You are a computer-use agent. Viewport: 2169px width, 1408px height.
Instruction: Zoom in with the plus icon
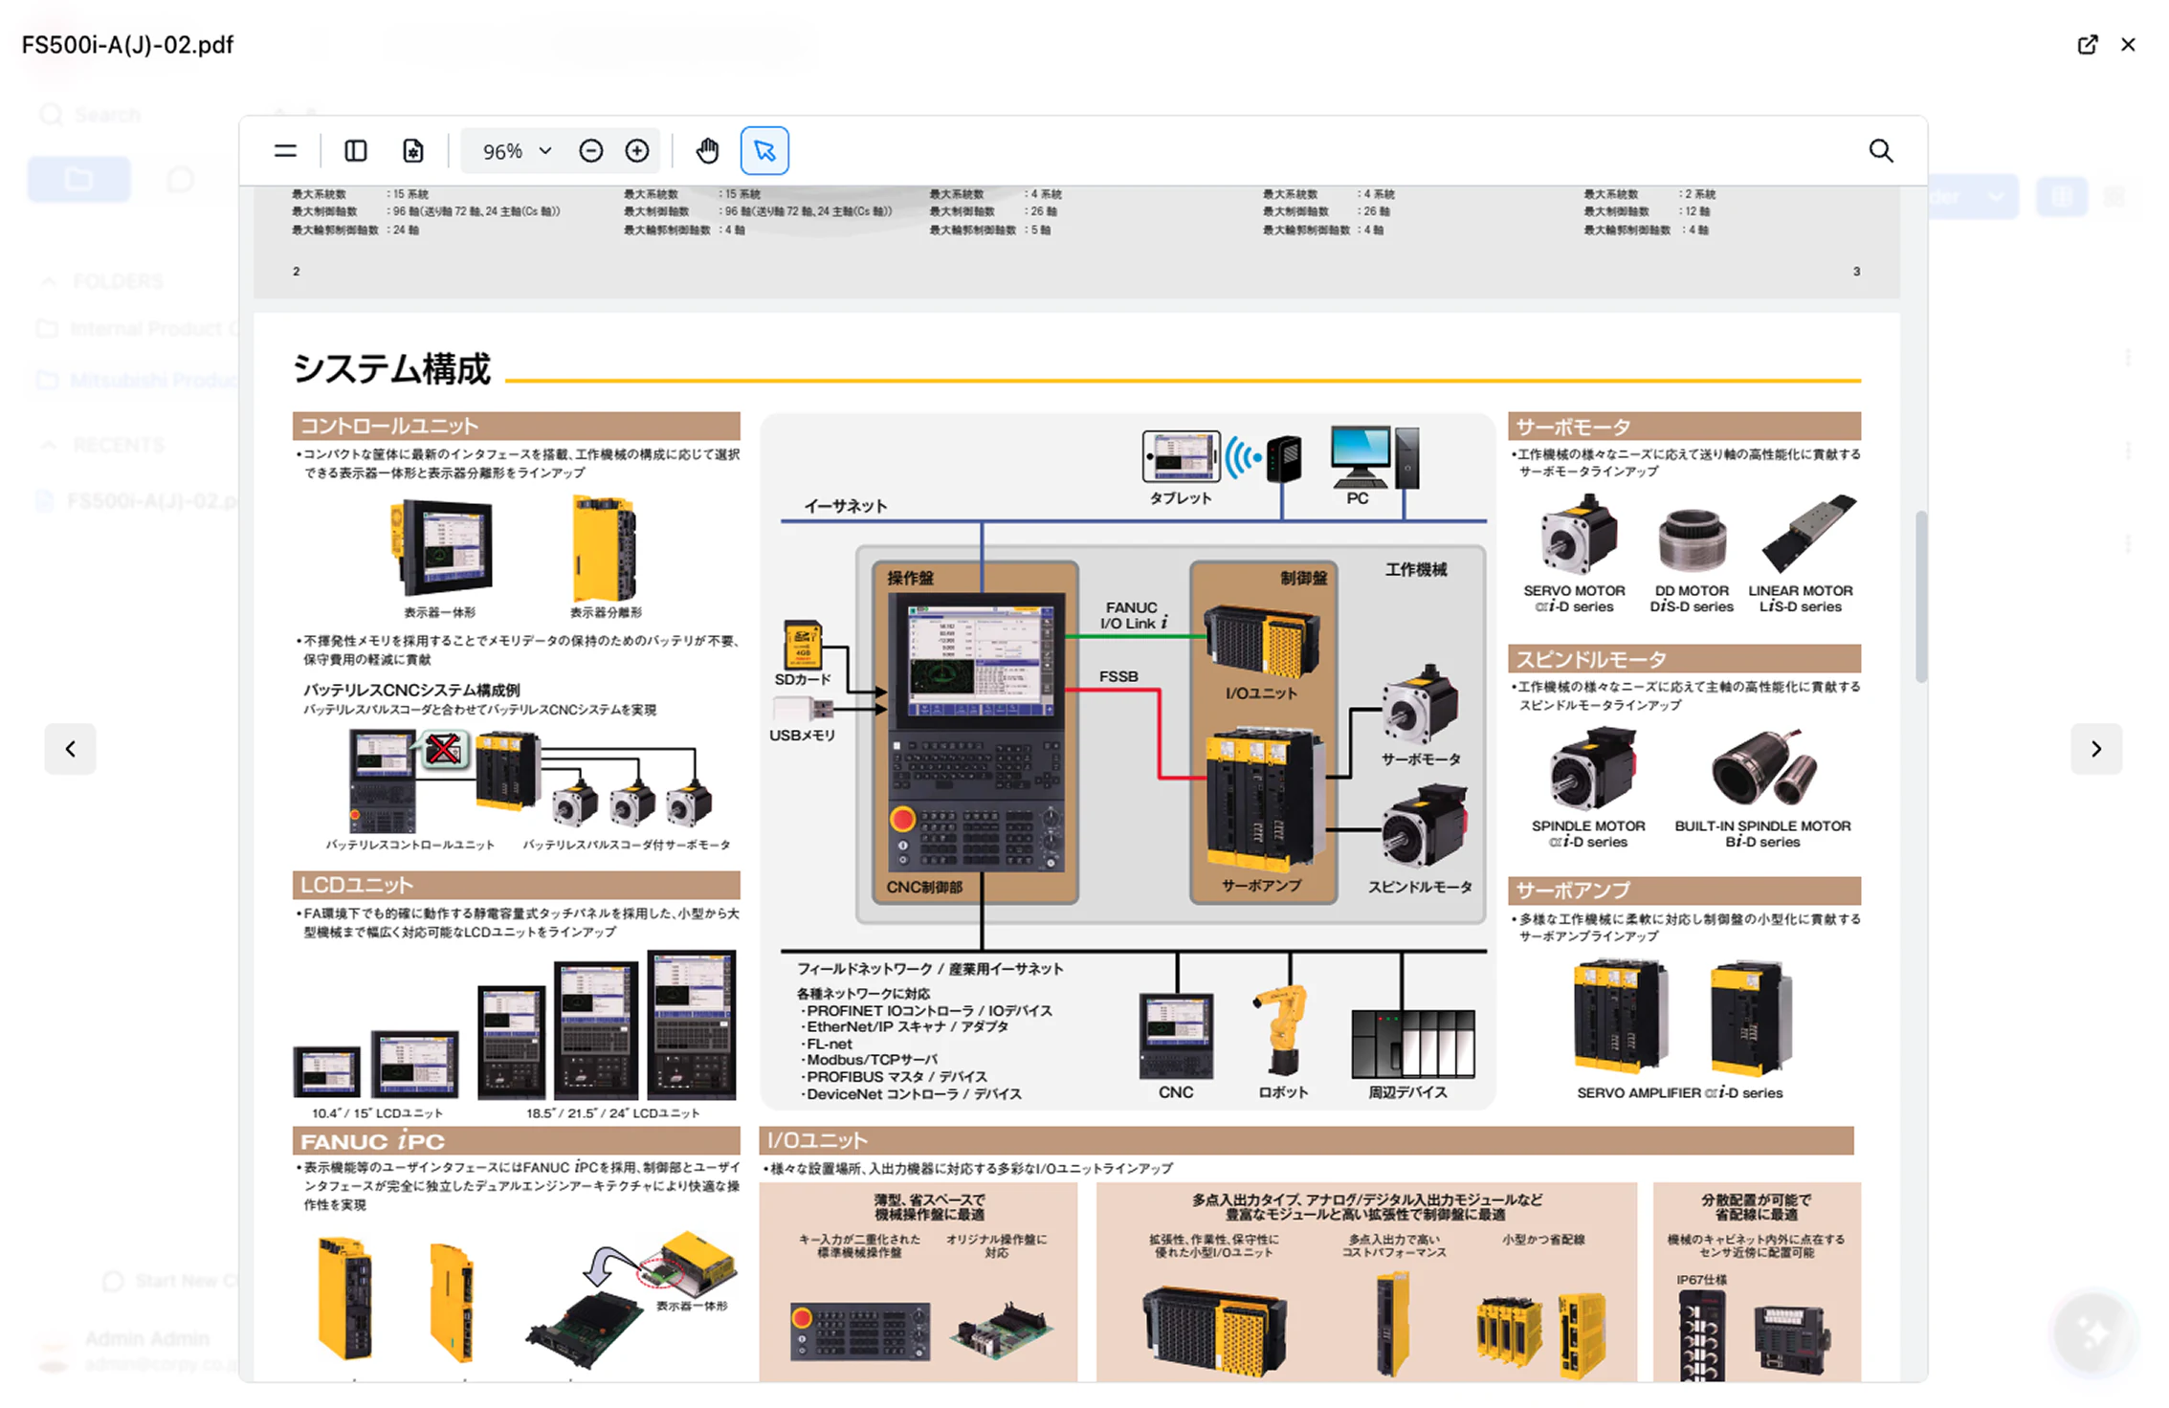tap(637, 151)
